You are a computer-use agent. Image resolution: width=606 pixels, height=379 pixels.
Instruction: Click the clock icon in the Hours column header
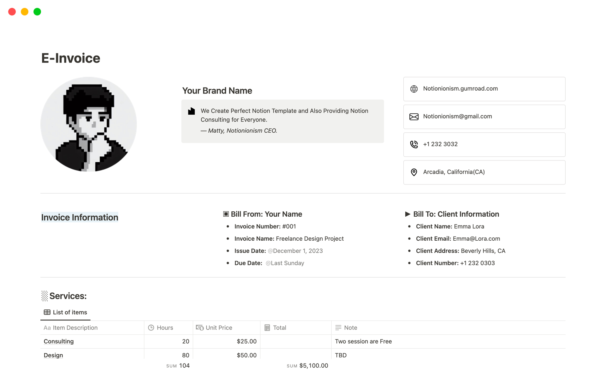(151, 328)
